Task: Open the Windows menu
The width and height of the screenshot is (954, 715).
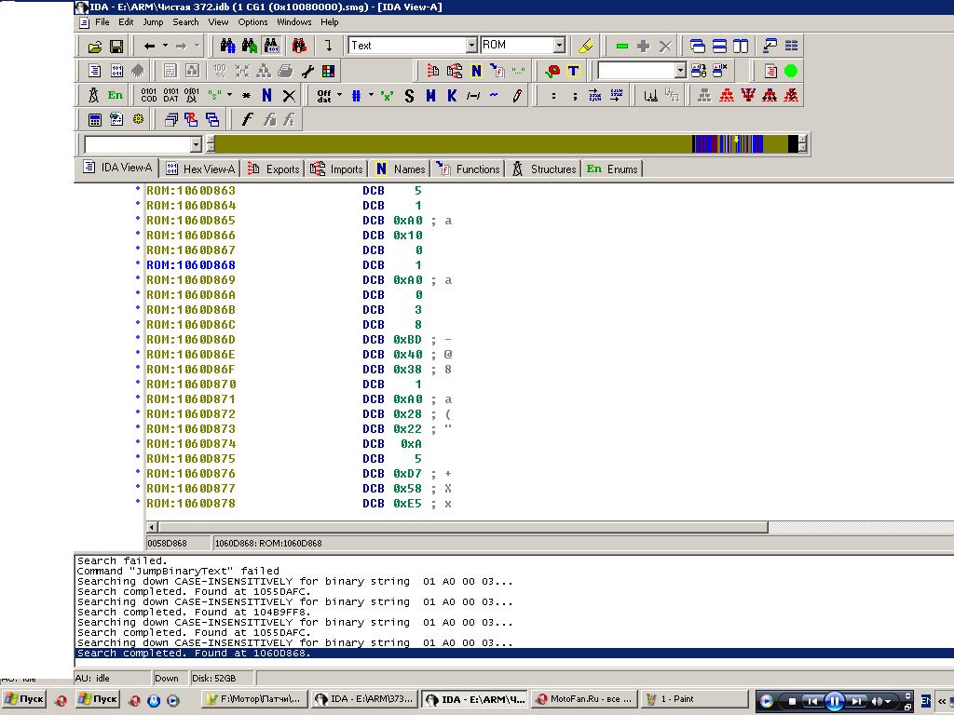Action: pyautogui.click(x=293, y=22)
